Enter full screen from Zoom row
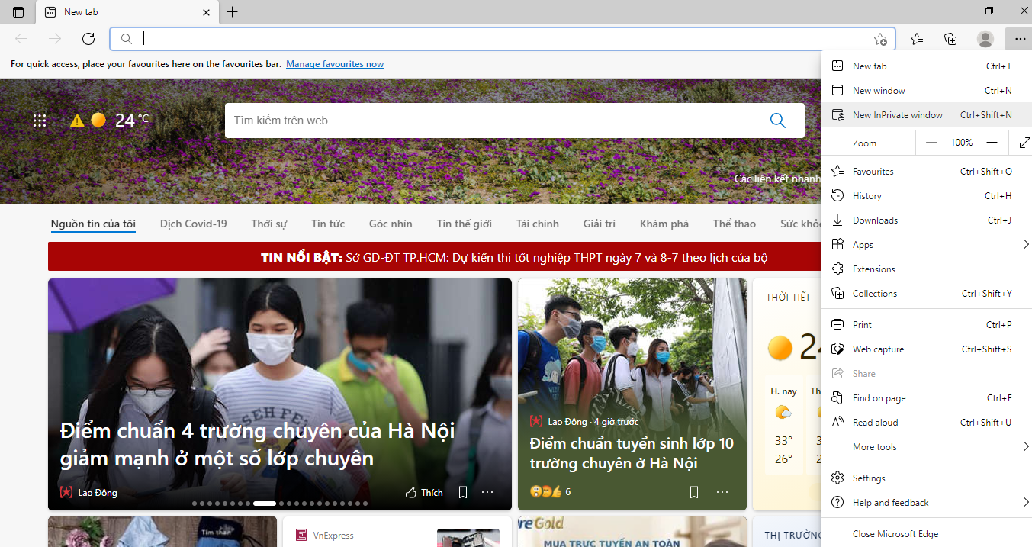Viewport: 1032px width, 547px height. pyautogui.click(x=1023, y=143)
